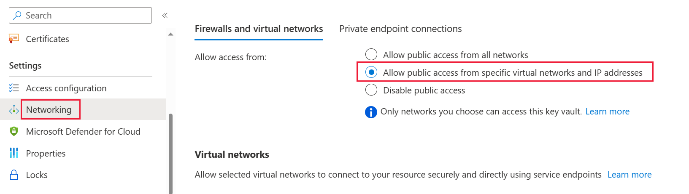Choose the Disable public access radio button

[x=371, y=90]
